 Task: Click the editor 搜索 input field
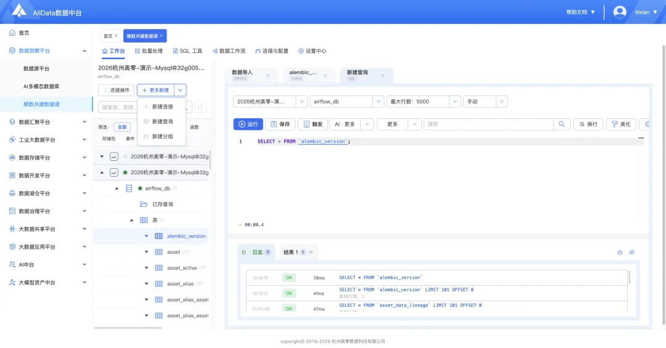489,124
